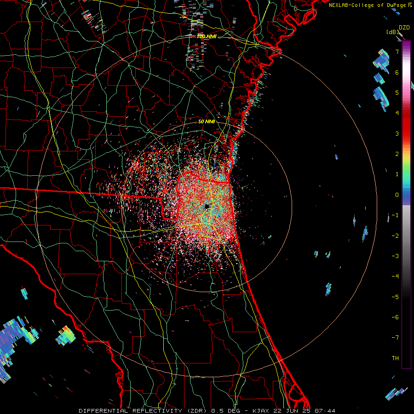Viewport: 414px width, 414px height.
Task: Click the 6 dB label on the scale
Action: 397,72
